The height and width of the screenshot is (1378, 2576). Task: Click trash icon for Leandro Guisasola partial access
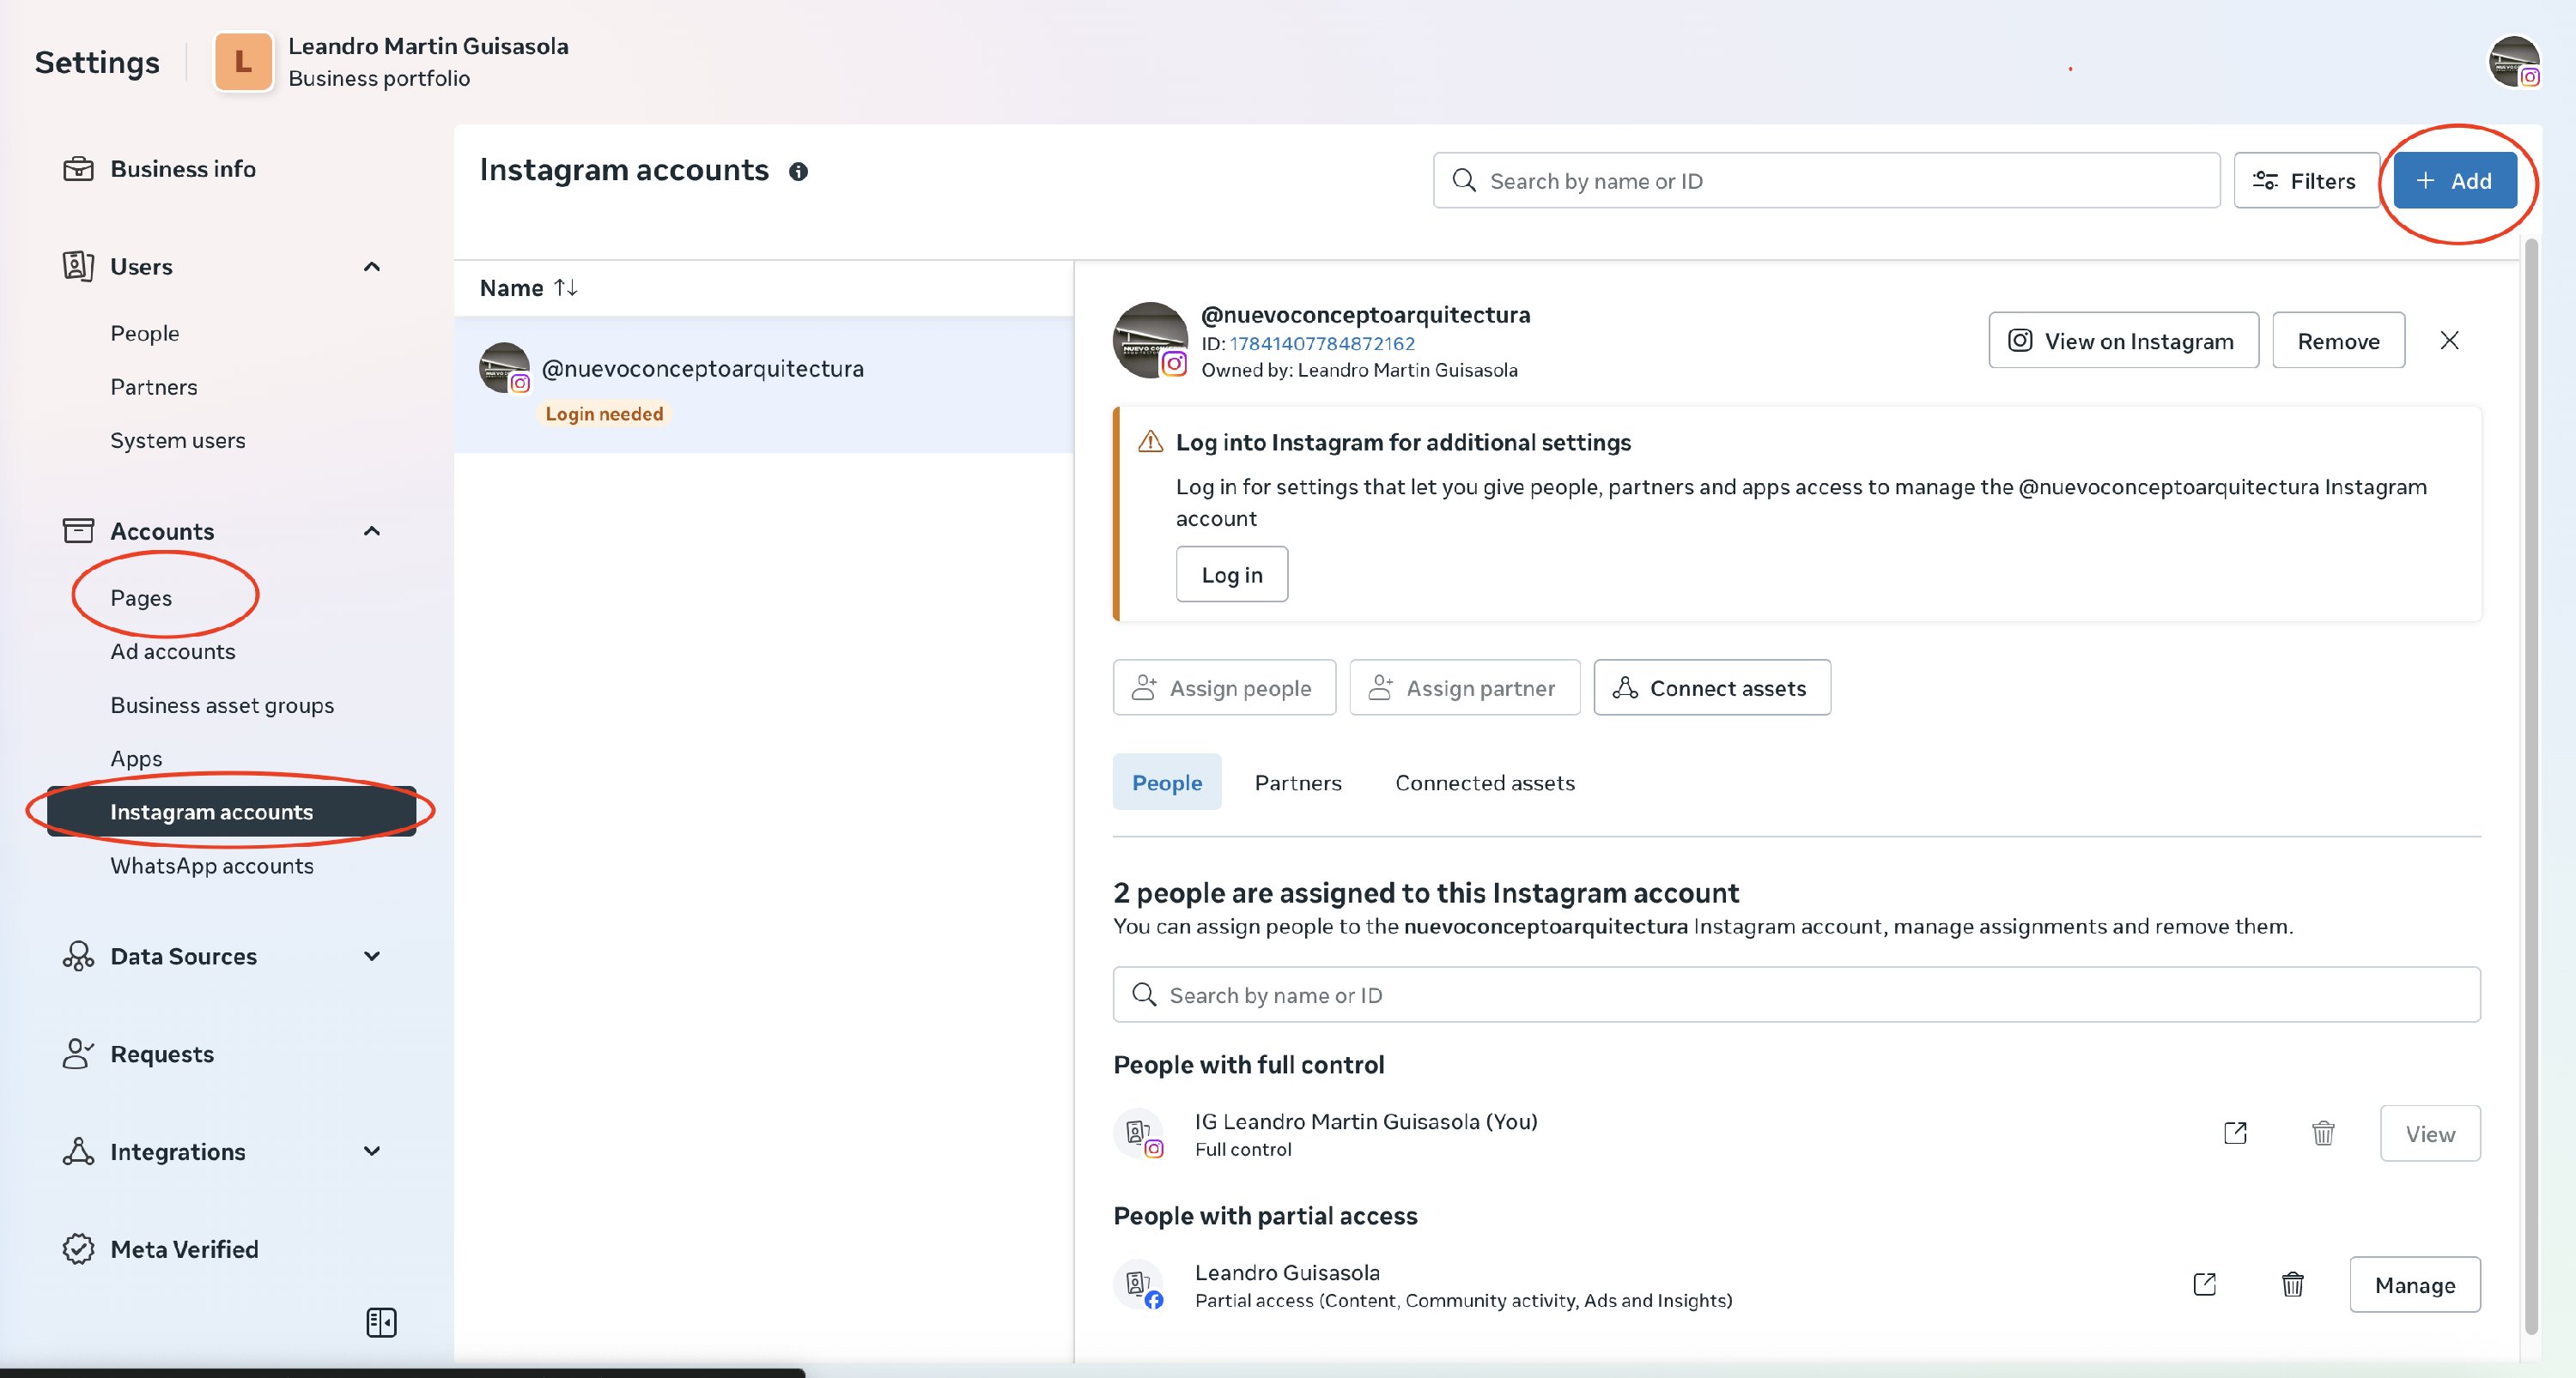coord(2292,1284)
